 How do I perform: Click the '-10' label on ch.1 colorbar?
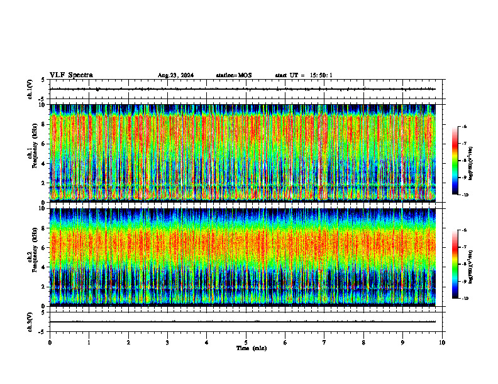coord(465,195)
